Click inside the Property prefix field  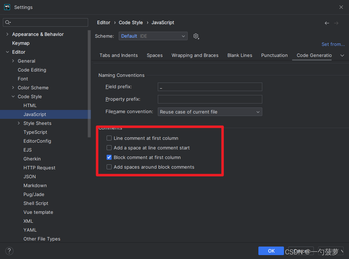[x=210, y=99]
